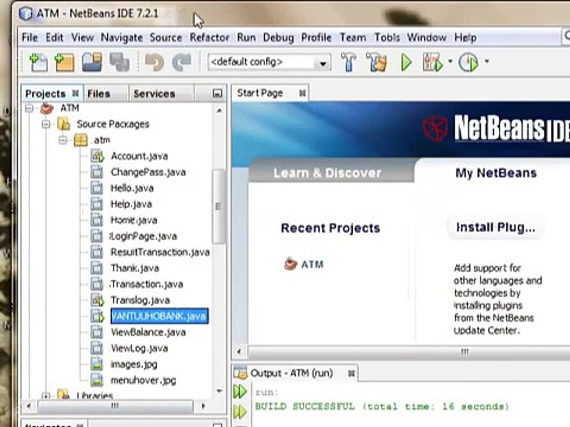Select ViewLog.java file
This screenshot has height=427, width=570.
coord(139,348)
